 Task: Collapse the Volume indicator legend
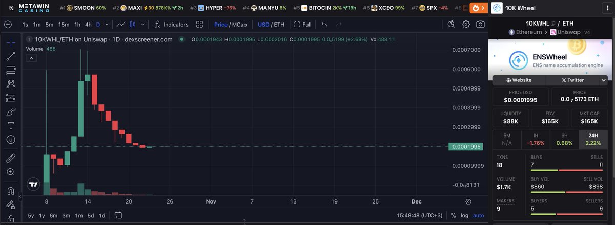[x=31, y=58]
